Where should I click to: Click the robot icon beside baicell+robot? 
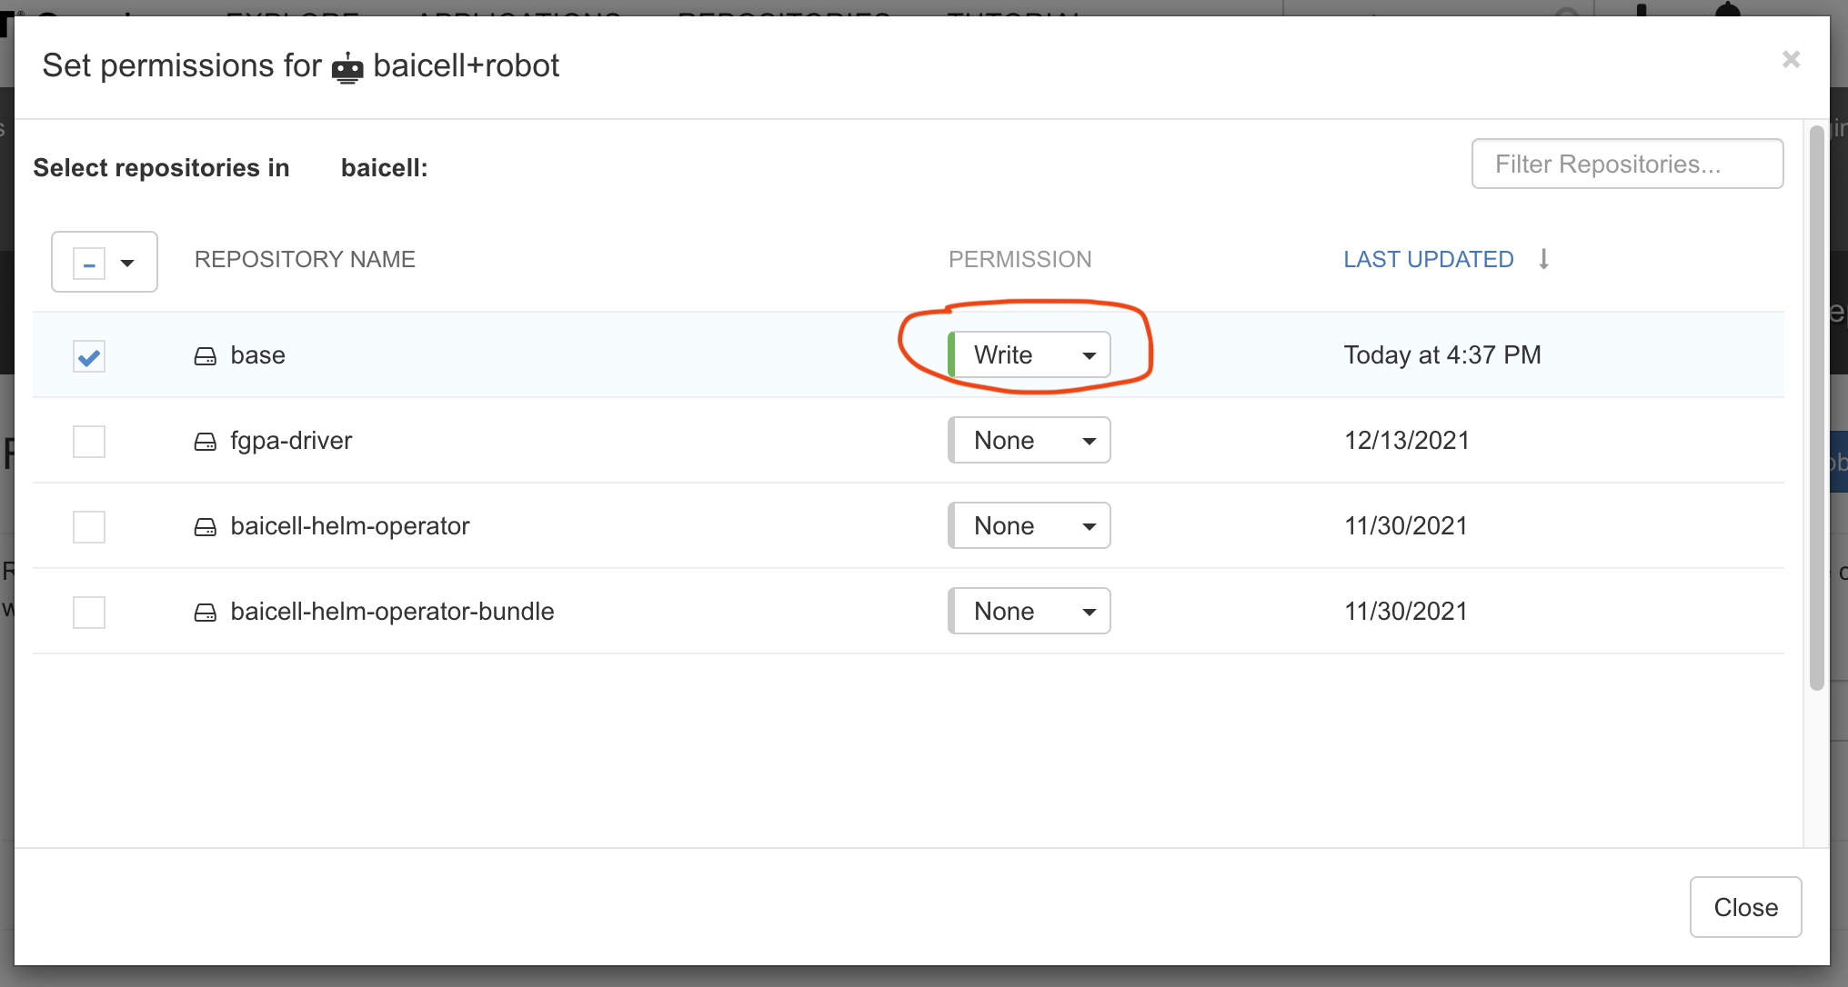point(347,68)
